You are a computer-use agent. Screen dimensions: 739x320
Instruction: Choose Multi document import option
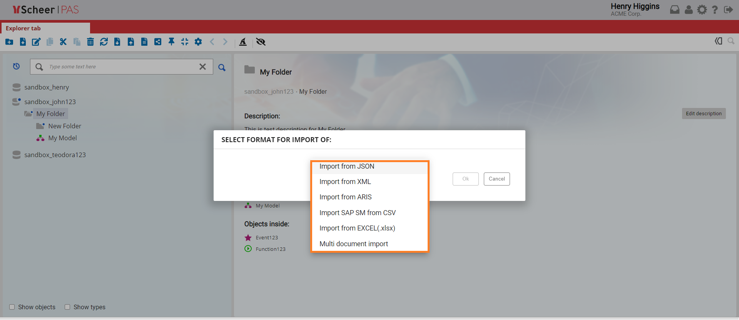click(x=369, y=244)
